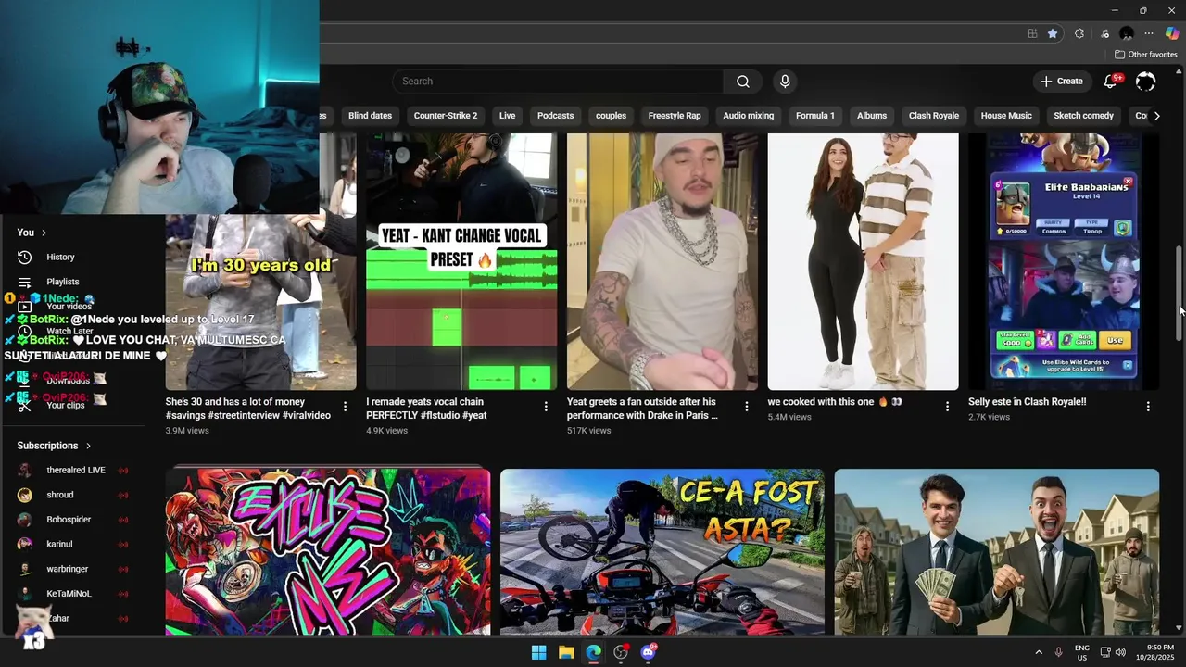This screenshot has width=1186, height=667.
Task: Click the magnifier search button
Action: [743, 82]
